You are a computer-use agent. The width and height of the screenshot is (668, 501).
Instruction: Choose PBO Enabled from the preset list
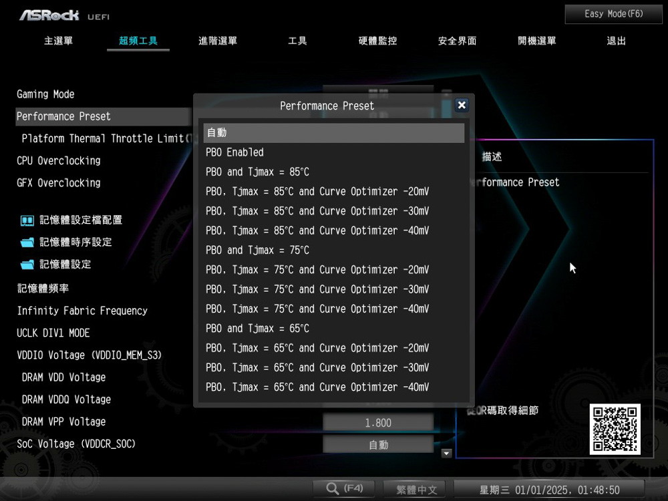point(234,152)
